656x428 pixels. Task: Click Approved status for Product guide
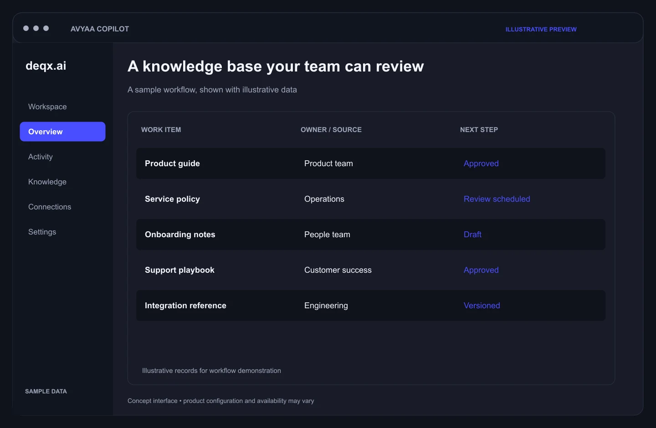click(481, 163)
